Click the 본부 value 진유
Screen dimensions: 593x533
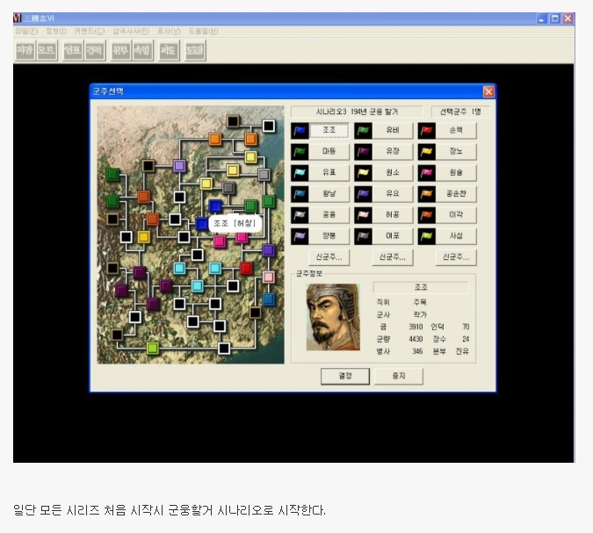point(462,351)
